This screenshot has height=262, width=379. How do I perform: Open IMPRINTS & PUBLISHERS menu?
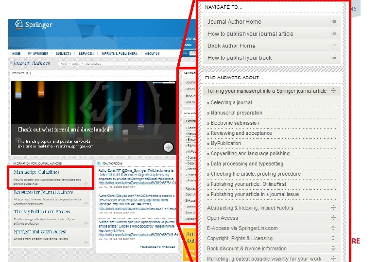click(x=120, y=53)
